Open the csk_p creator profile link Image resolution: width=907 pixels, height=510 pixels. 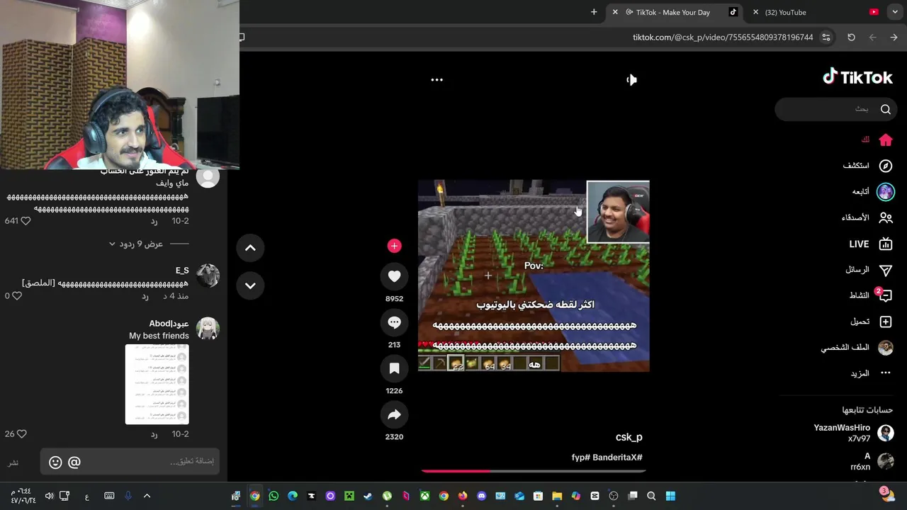(x=629, y=437)
